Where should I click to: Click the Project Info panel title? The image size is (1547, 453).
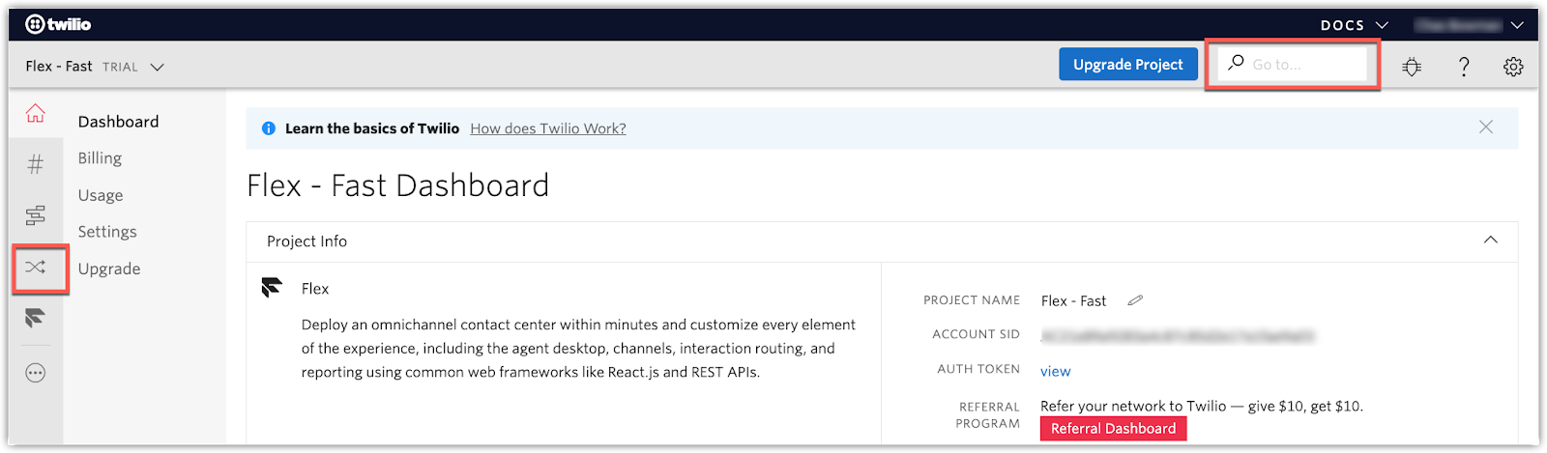point(306,241)
